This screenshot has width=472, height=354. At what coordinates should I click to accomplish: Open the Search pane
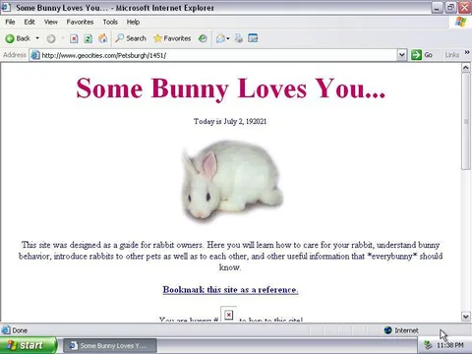(131, 38)
